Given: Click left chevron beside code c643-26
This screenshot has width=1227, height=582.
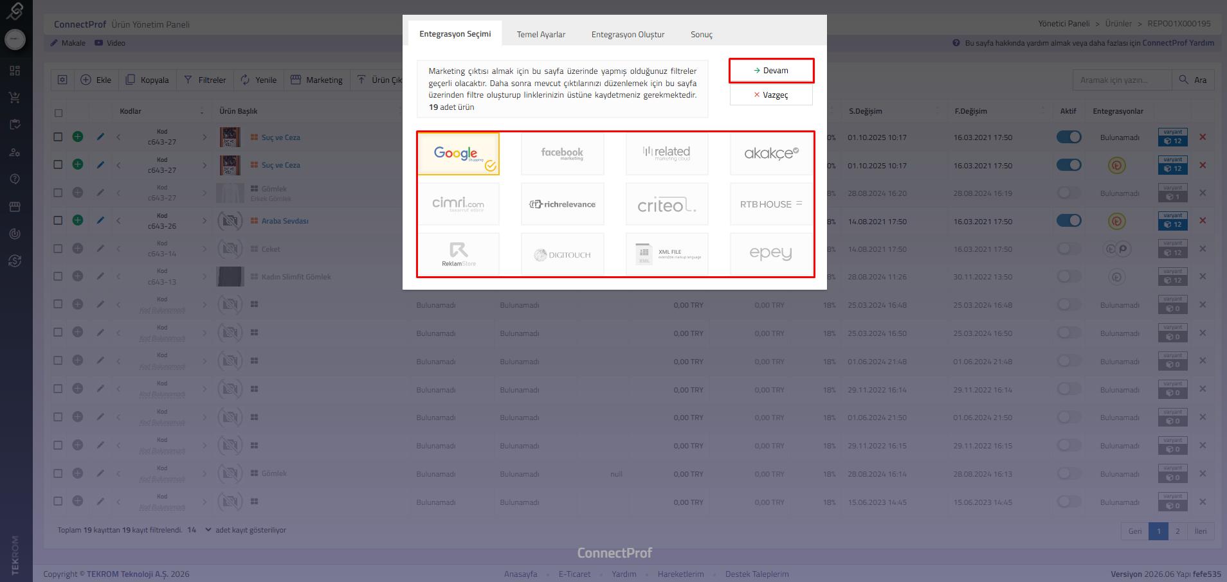Looking at the screenshot, I should [119, 220].
